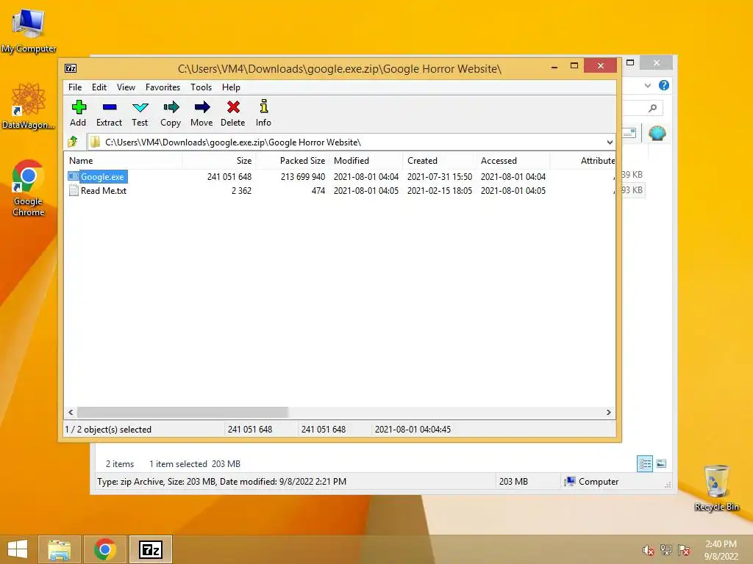Expand the Explorer ribbon chevron
The image size is (753, 564).
(648, 85)
